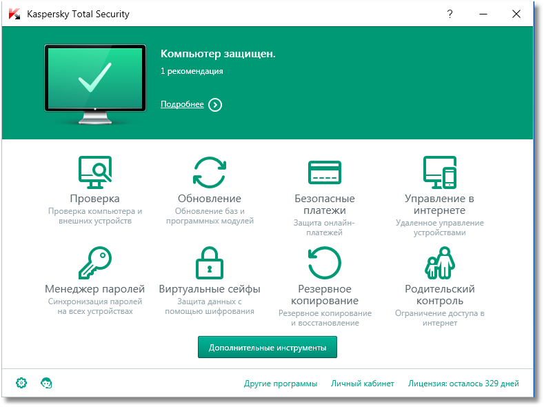The image size is (544, 407).
Task: Open Безопасные платежи credit card icon
Action: tap(324, 172)
